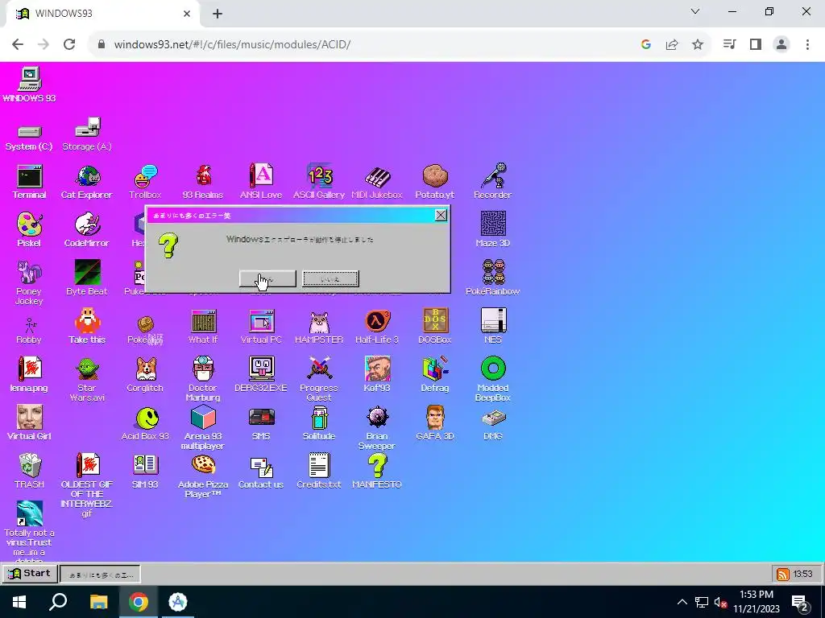Screen dimensions: 825x618
Task: Launch the NES emulator icon
Action: [492, 327]
